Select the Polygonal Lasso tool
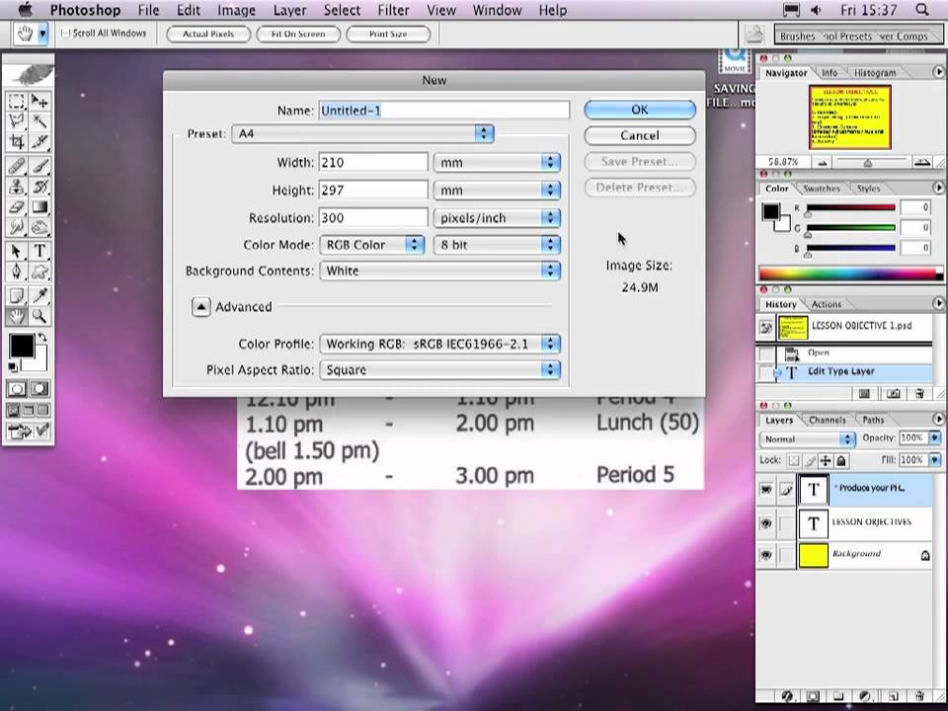 [x=17, y=121]
